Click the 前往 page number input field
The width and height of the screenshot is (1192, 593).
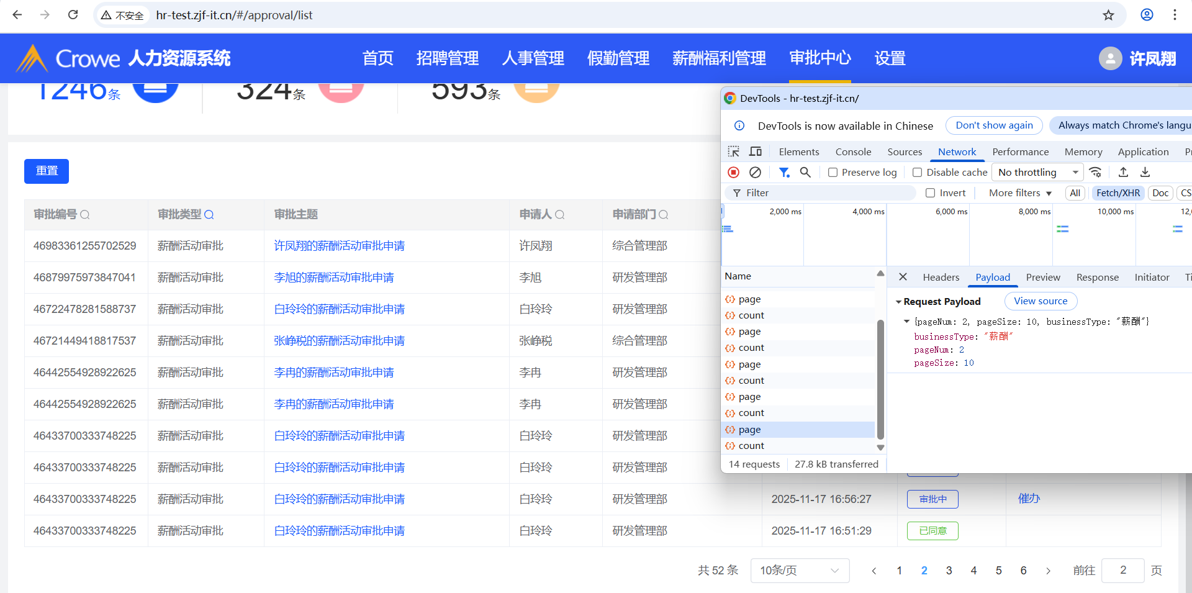(1122, 570)
